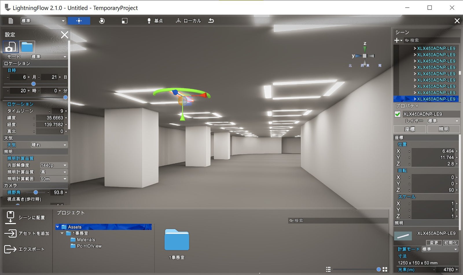Open the モード dropdown in settings
This screenshot has height=275, width=463.
(49, 57)
